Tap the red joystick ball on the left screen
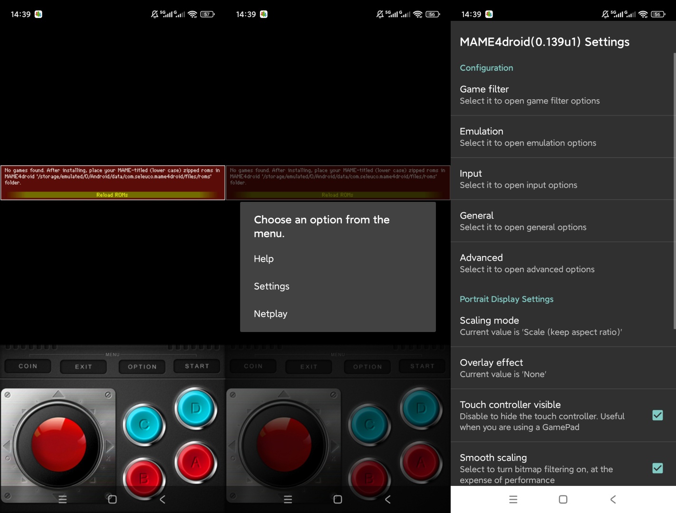 click(58, 446)
